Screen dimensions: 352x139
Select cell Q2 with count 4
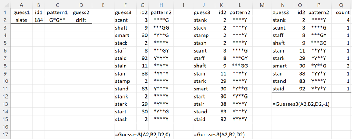click(x=341, y=20)
